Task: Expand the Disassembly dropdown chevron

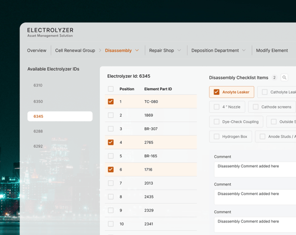Action: point(137,50)
